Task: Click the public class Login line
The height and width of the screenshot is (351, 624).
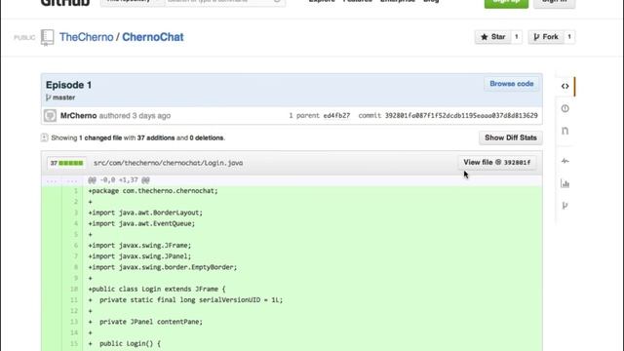Action: pos(157,290)
